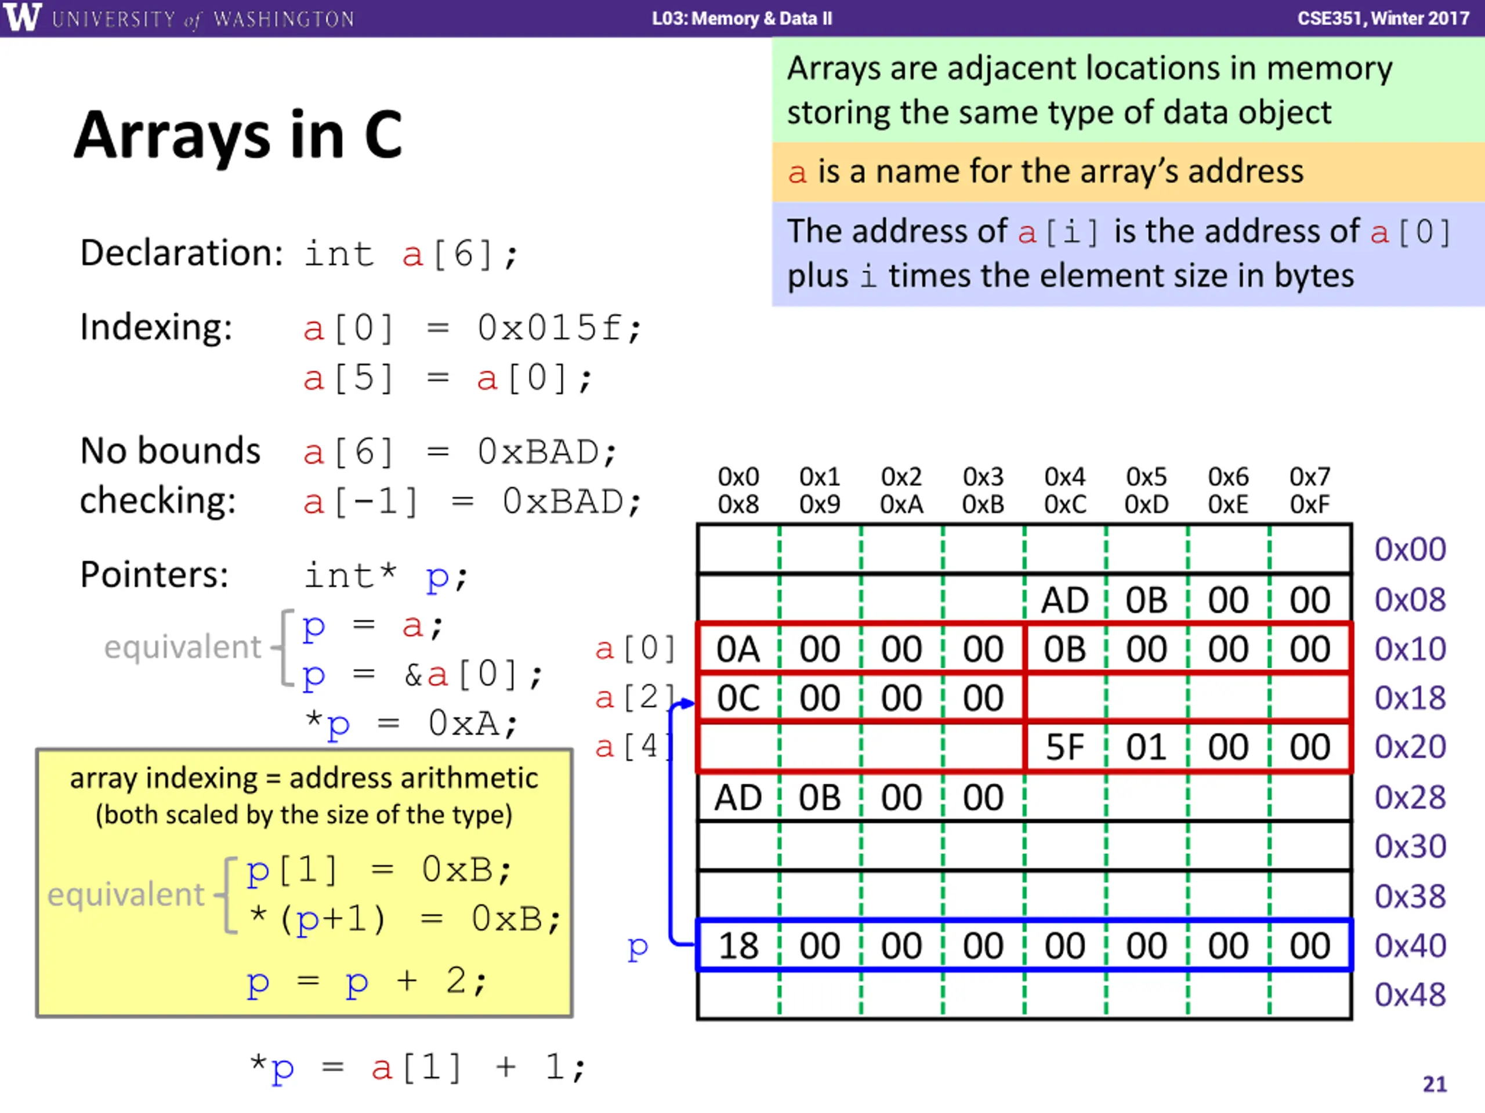Image resolution: width=1485 pixels, height=1113 pixels.
Task: Click the pointer declaration 'int* p;'
Action: (386, 576)
